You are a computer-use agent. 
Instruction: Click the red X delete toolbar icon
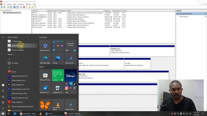tap(24, 7)
